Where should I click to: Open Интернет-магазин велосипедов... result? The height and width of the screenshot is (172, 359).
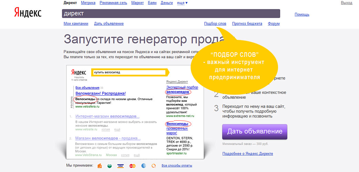click(x=107, y=116)
